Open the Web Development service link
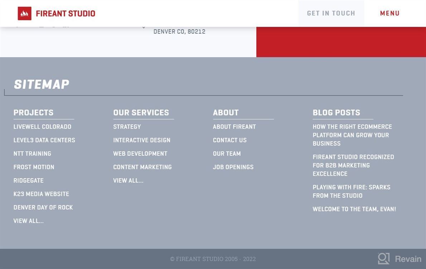 click(140, 154)
